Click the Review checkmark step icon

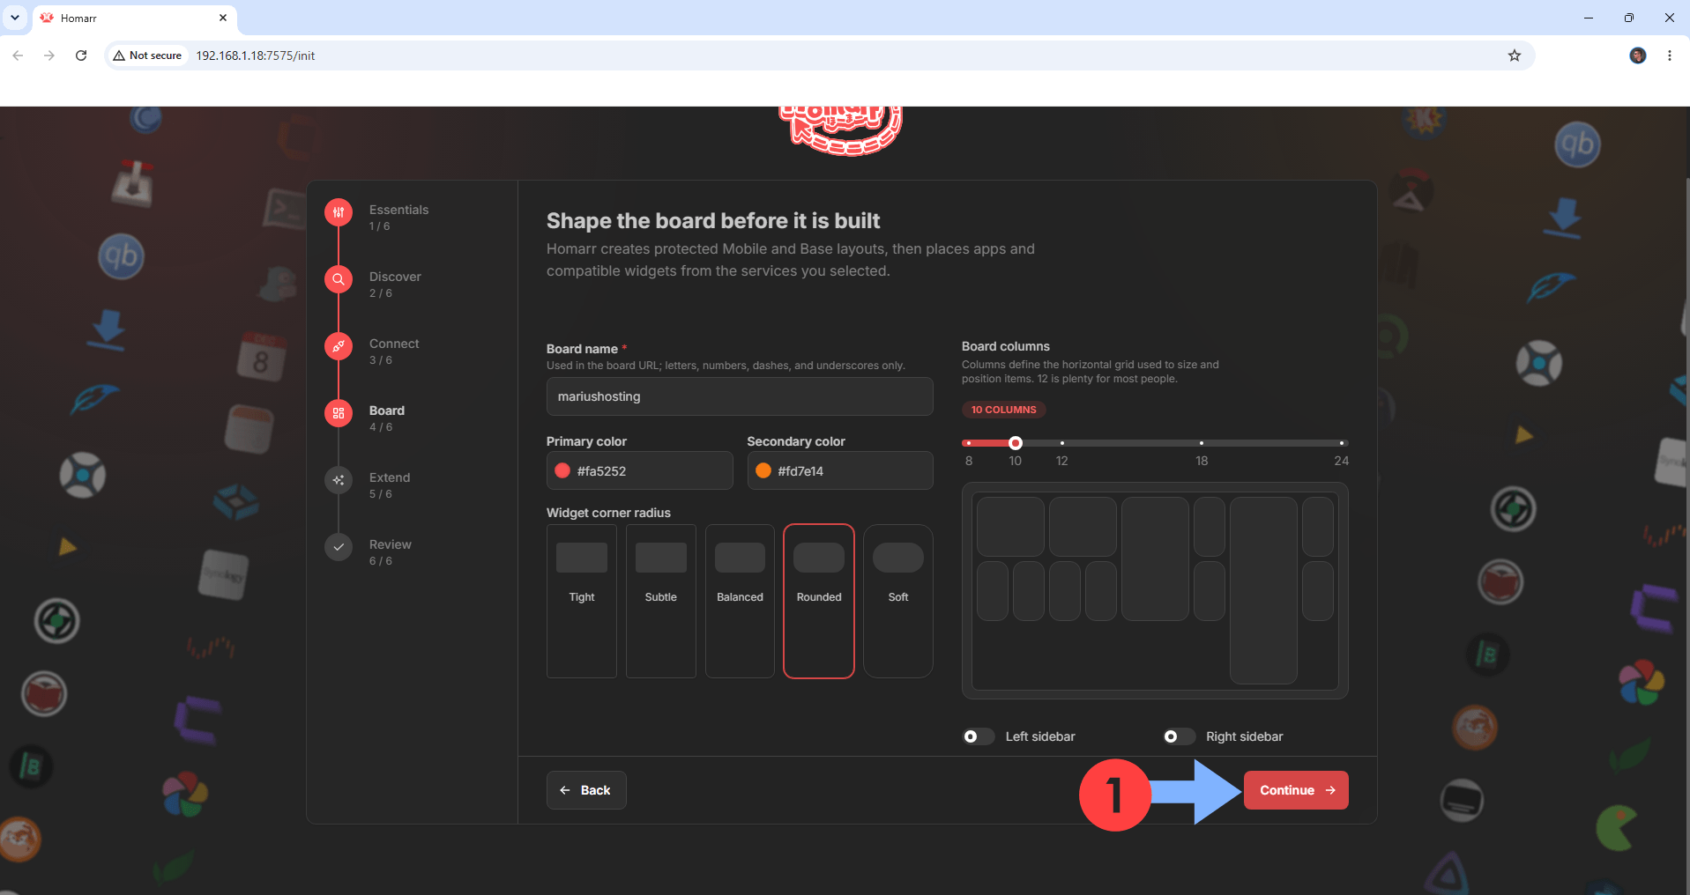pyautogui.click(x=339, y=547)
